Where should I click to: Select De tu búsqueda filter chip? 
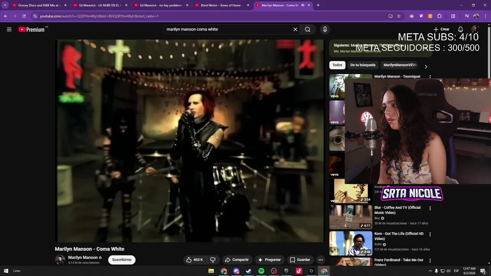point(363,65)
